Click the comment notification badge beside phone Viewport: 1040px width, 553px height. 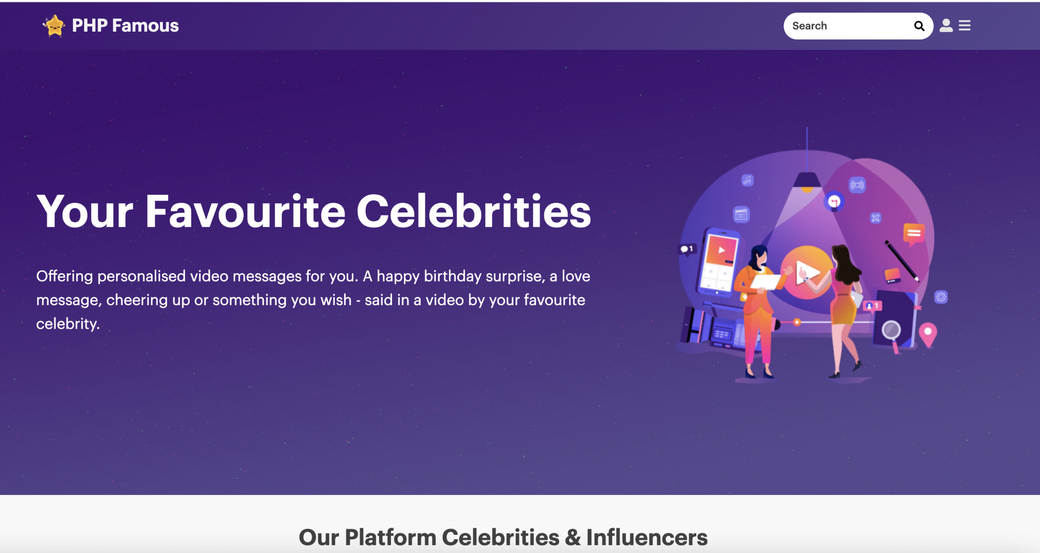point(687,249)
